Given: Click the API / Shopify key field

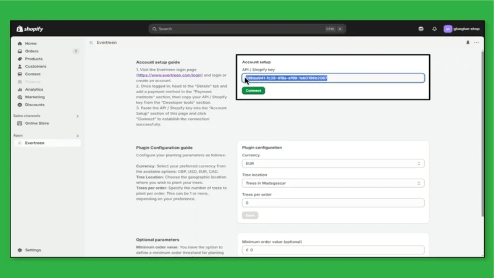Looking at the screenshot, I should [x=333, y=78].
